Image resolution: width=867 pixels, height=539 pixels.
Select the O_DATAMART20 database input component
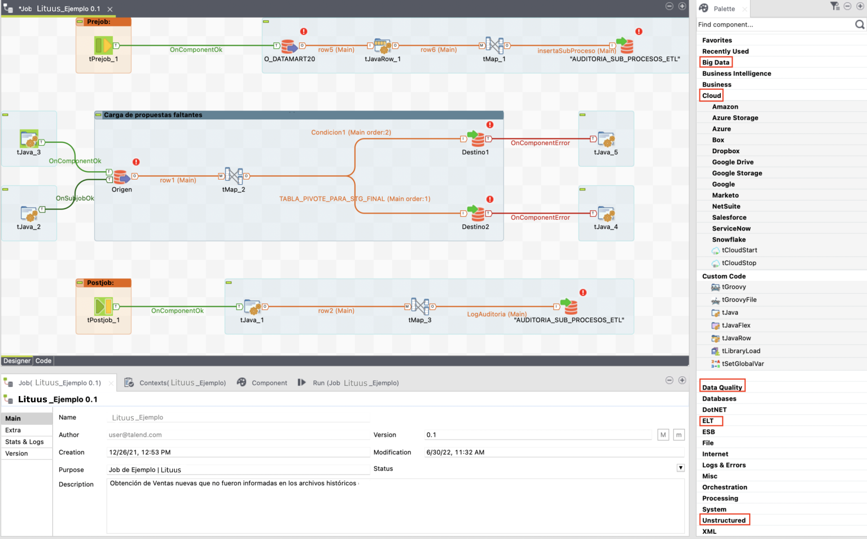[x=289, y=46]
